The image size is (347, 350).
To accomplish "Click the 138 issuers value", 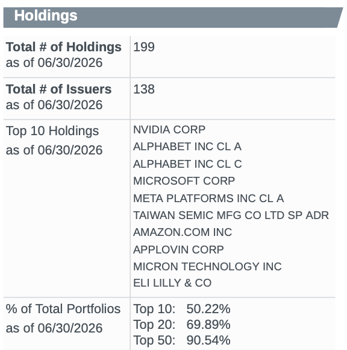I will tap(144, 89).
